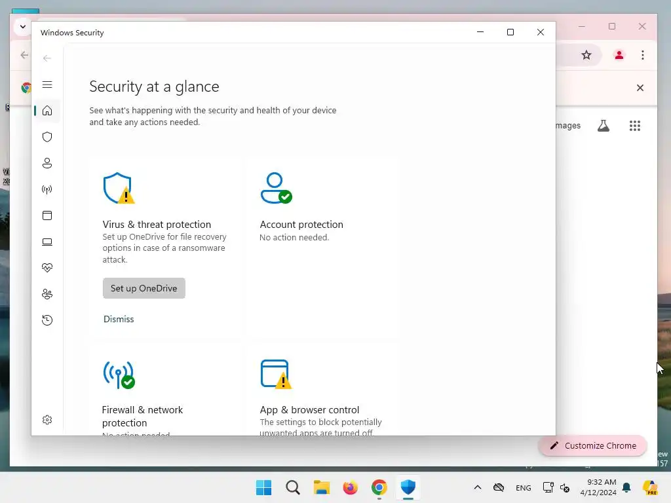This screenshot has width=671, height=503.
Task: Open Google apps grid in Chrome
Action: point(634,126)
